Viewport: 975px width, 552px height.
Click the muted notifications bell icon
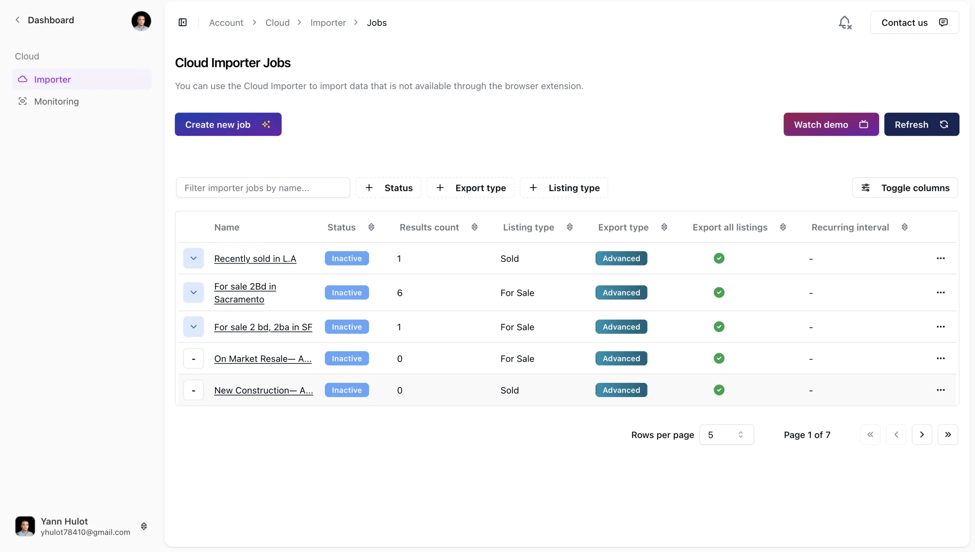pyautogui.click(x=845, y=22)
